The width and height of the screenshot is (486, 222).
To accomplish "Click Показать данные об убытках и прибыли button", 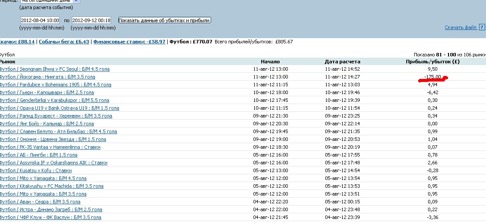I will (x=165, y=20).
